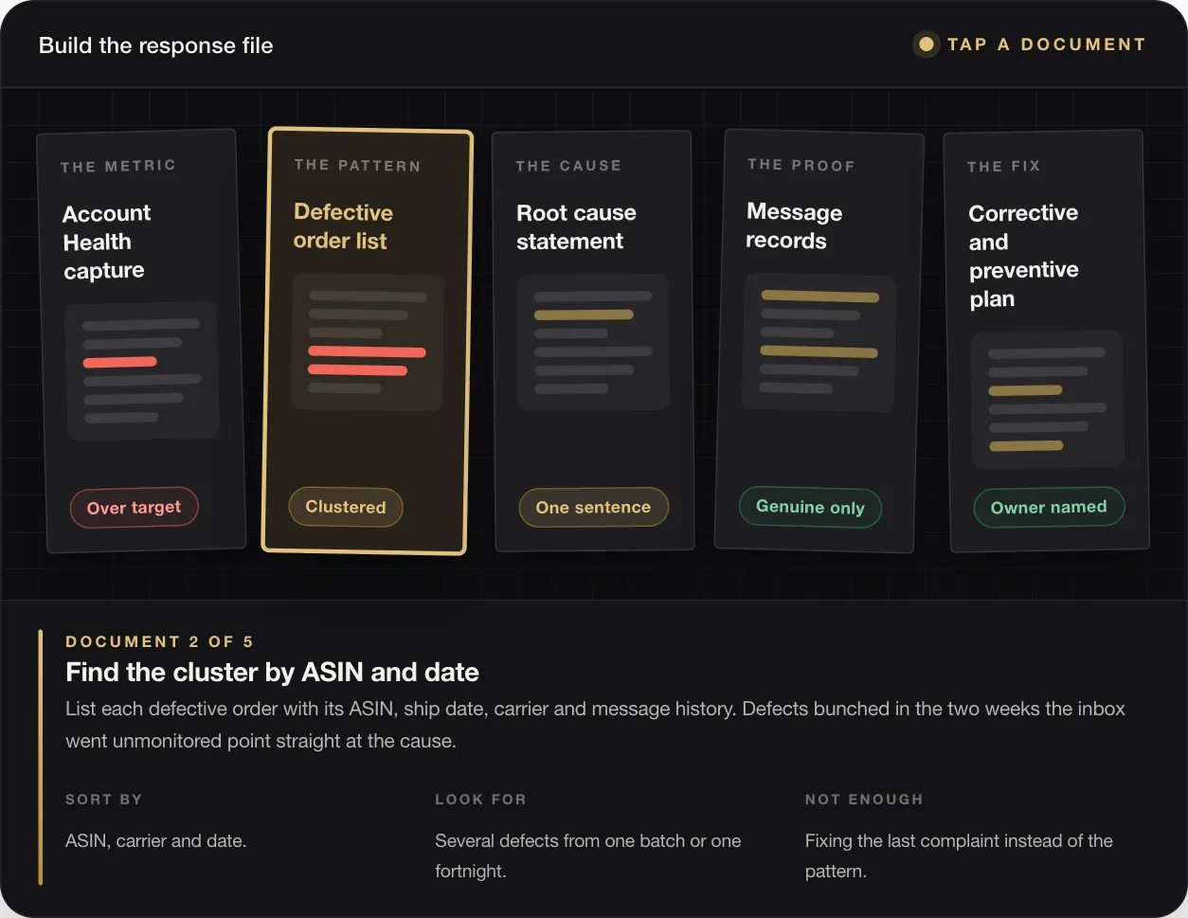Click the Document 2 of 5 label

159,641
